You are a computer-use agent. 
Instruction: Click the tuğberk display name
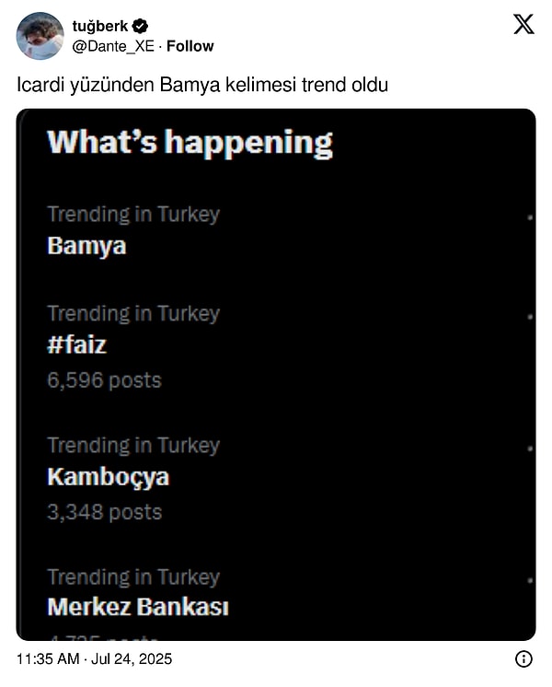(99, 26)
